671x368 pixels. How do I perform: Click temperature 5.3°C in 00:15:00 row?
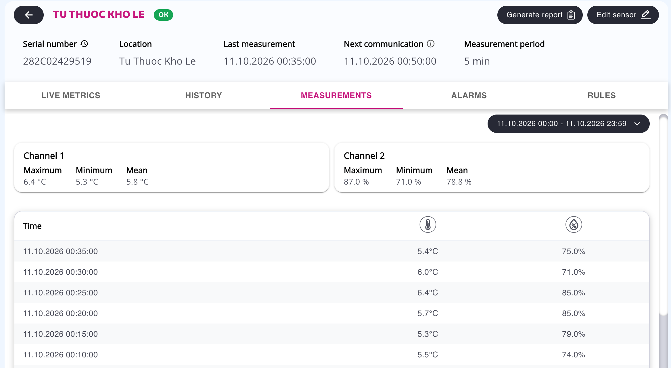tap(428, 334)
